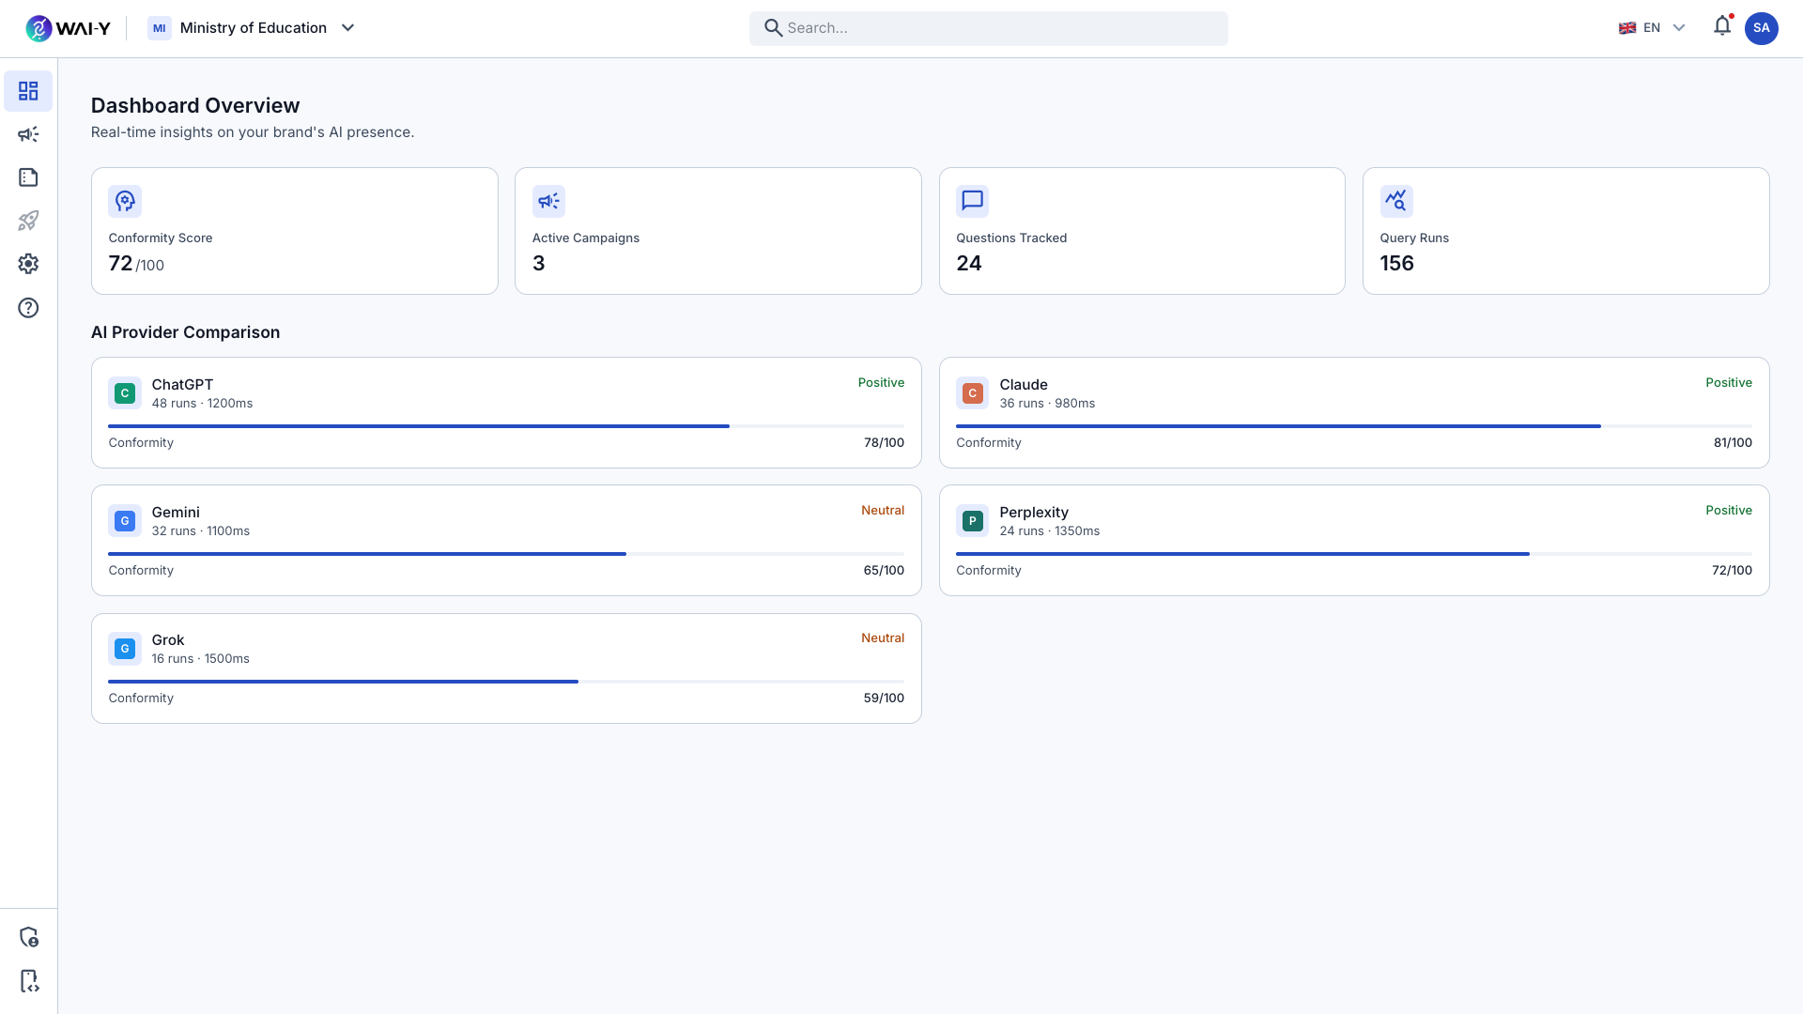
Task: Click the WAI-Y logo
Action: click(x=68, y=28)
